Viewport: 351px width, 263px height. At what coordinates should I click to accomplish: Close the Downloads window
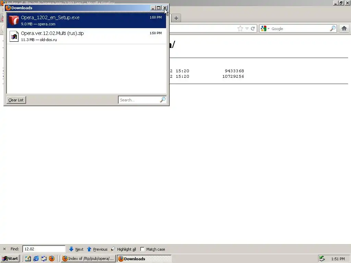(x=165, y=8)
